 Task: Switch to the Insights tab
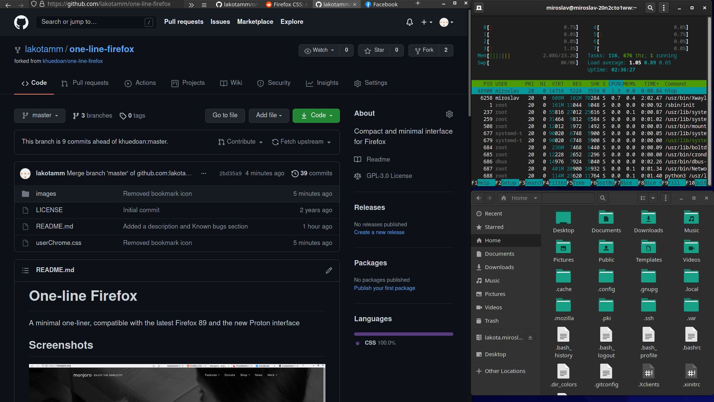(322, 83)
